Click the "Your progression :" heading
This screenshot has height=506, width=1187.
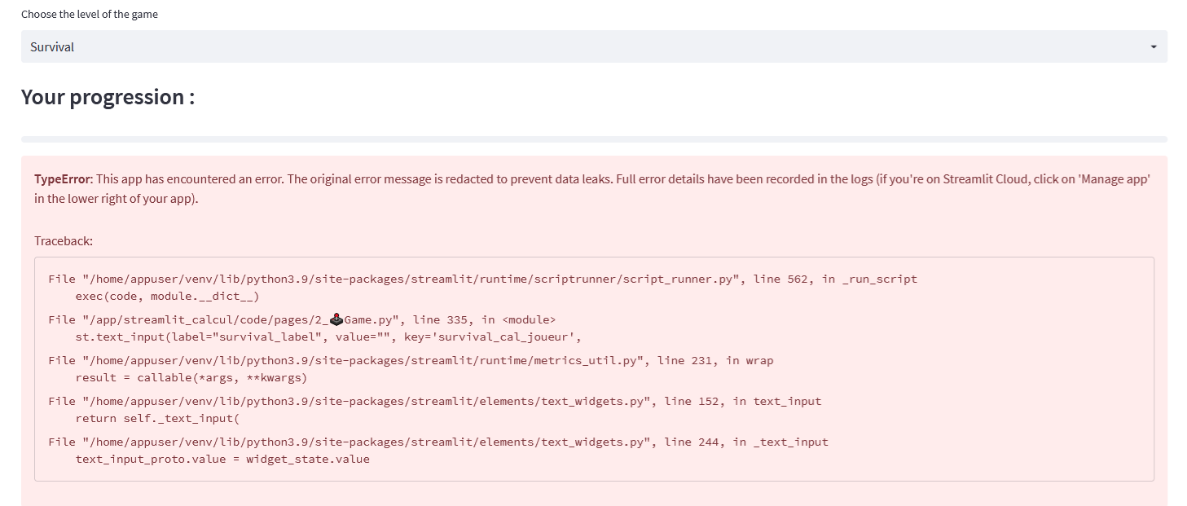pyautogui.click(x=108, y=97)
